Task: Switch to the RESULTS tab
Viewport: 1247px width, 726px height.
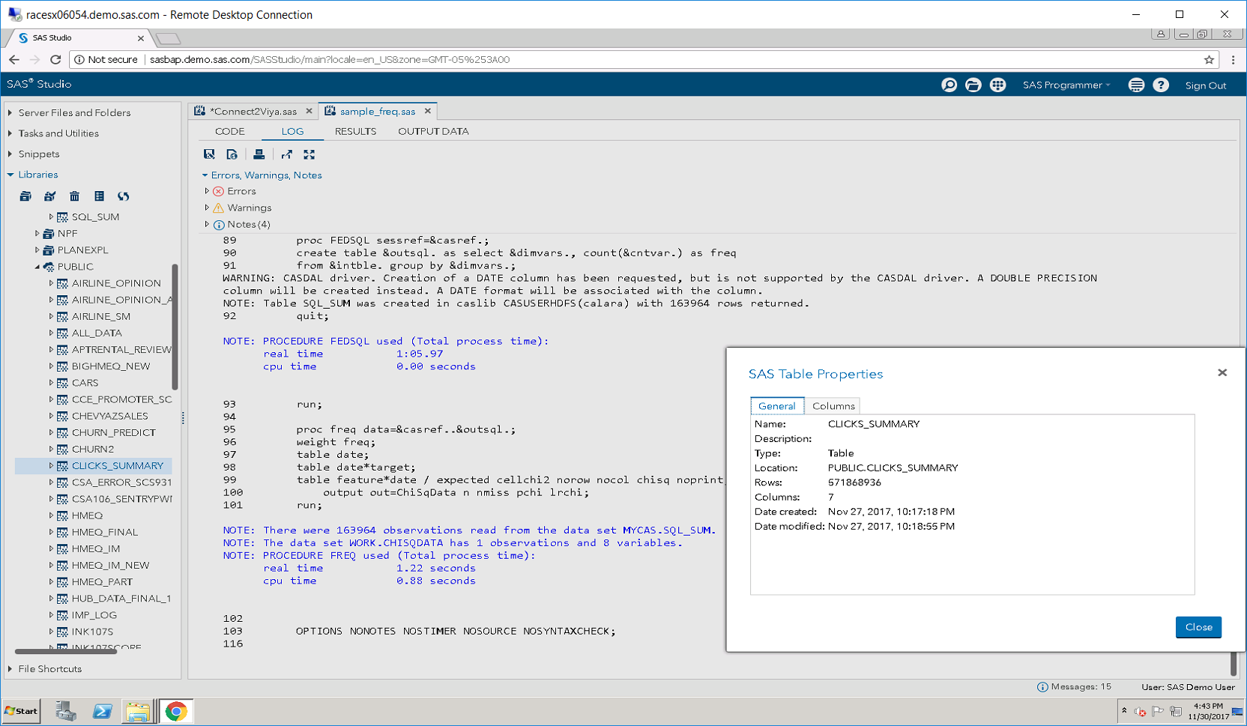Action: coord(355,131)
